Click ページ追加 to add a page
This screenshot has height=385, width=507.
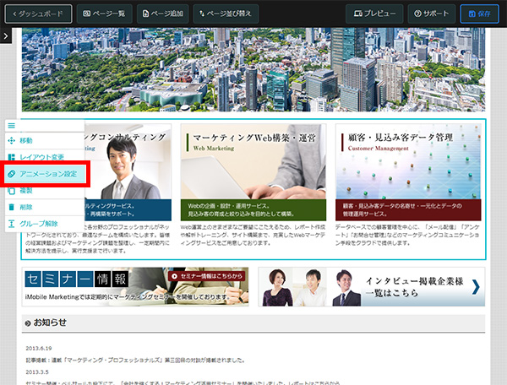[x=162, y=14]
